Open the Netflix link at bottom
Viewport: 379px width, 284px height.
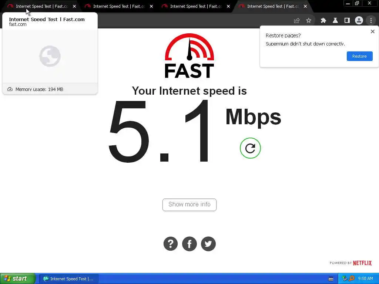coord(362,263)
